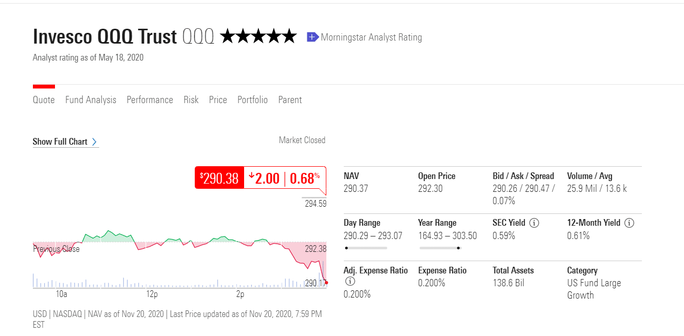Click the 12p time axis label
Screen dimensions: 684x336
point(152,294)
